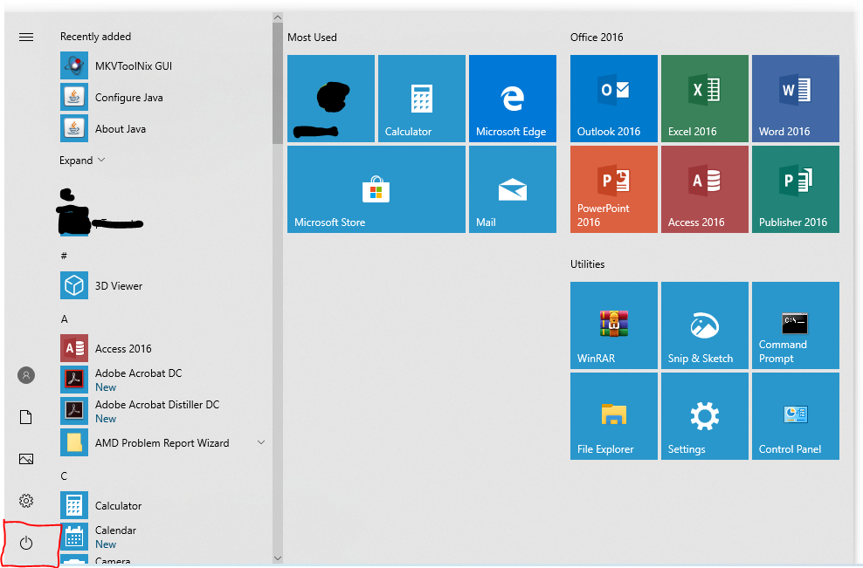
Task: Expand AMD Problem Report Wizard folder chevron
Action: (x=261, y=442)
